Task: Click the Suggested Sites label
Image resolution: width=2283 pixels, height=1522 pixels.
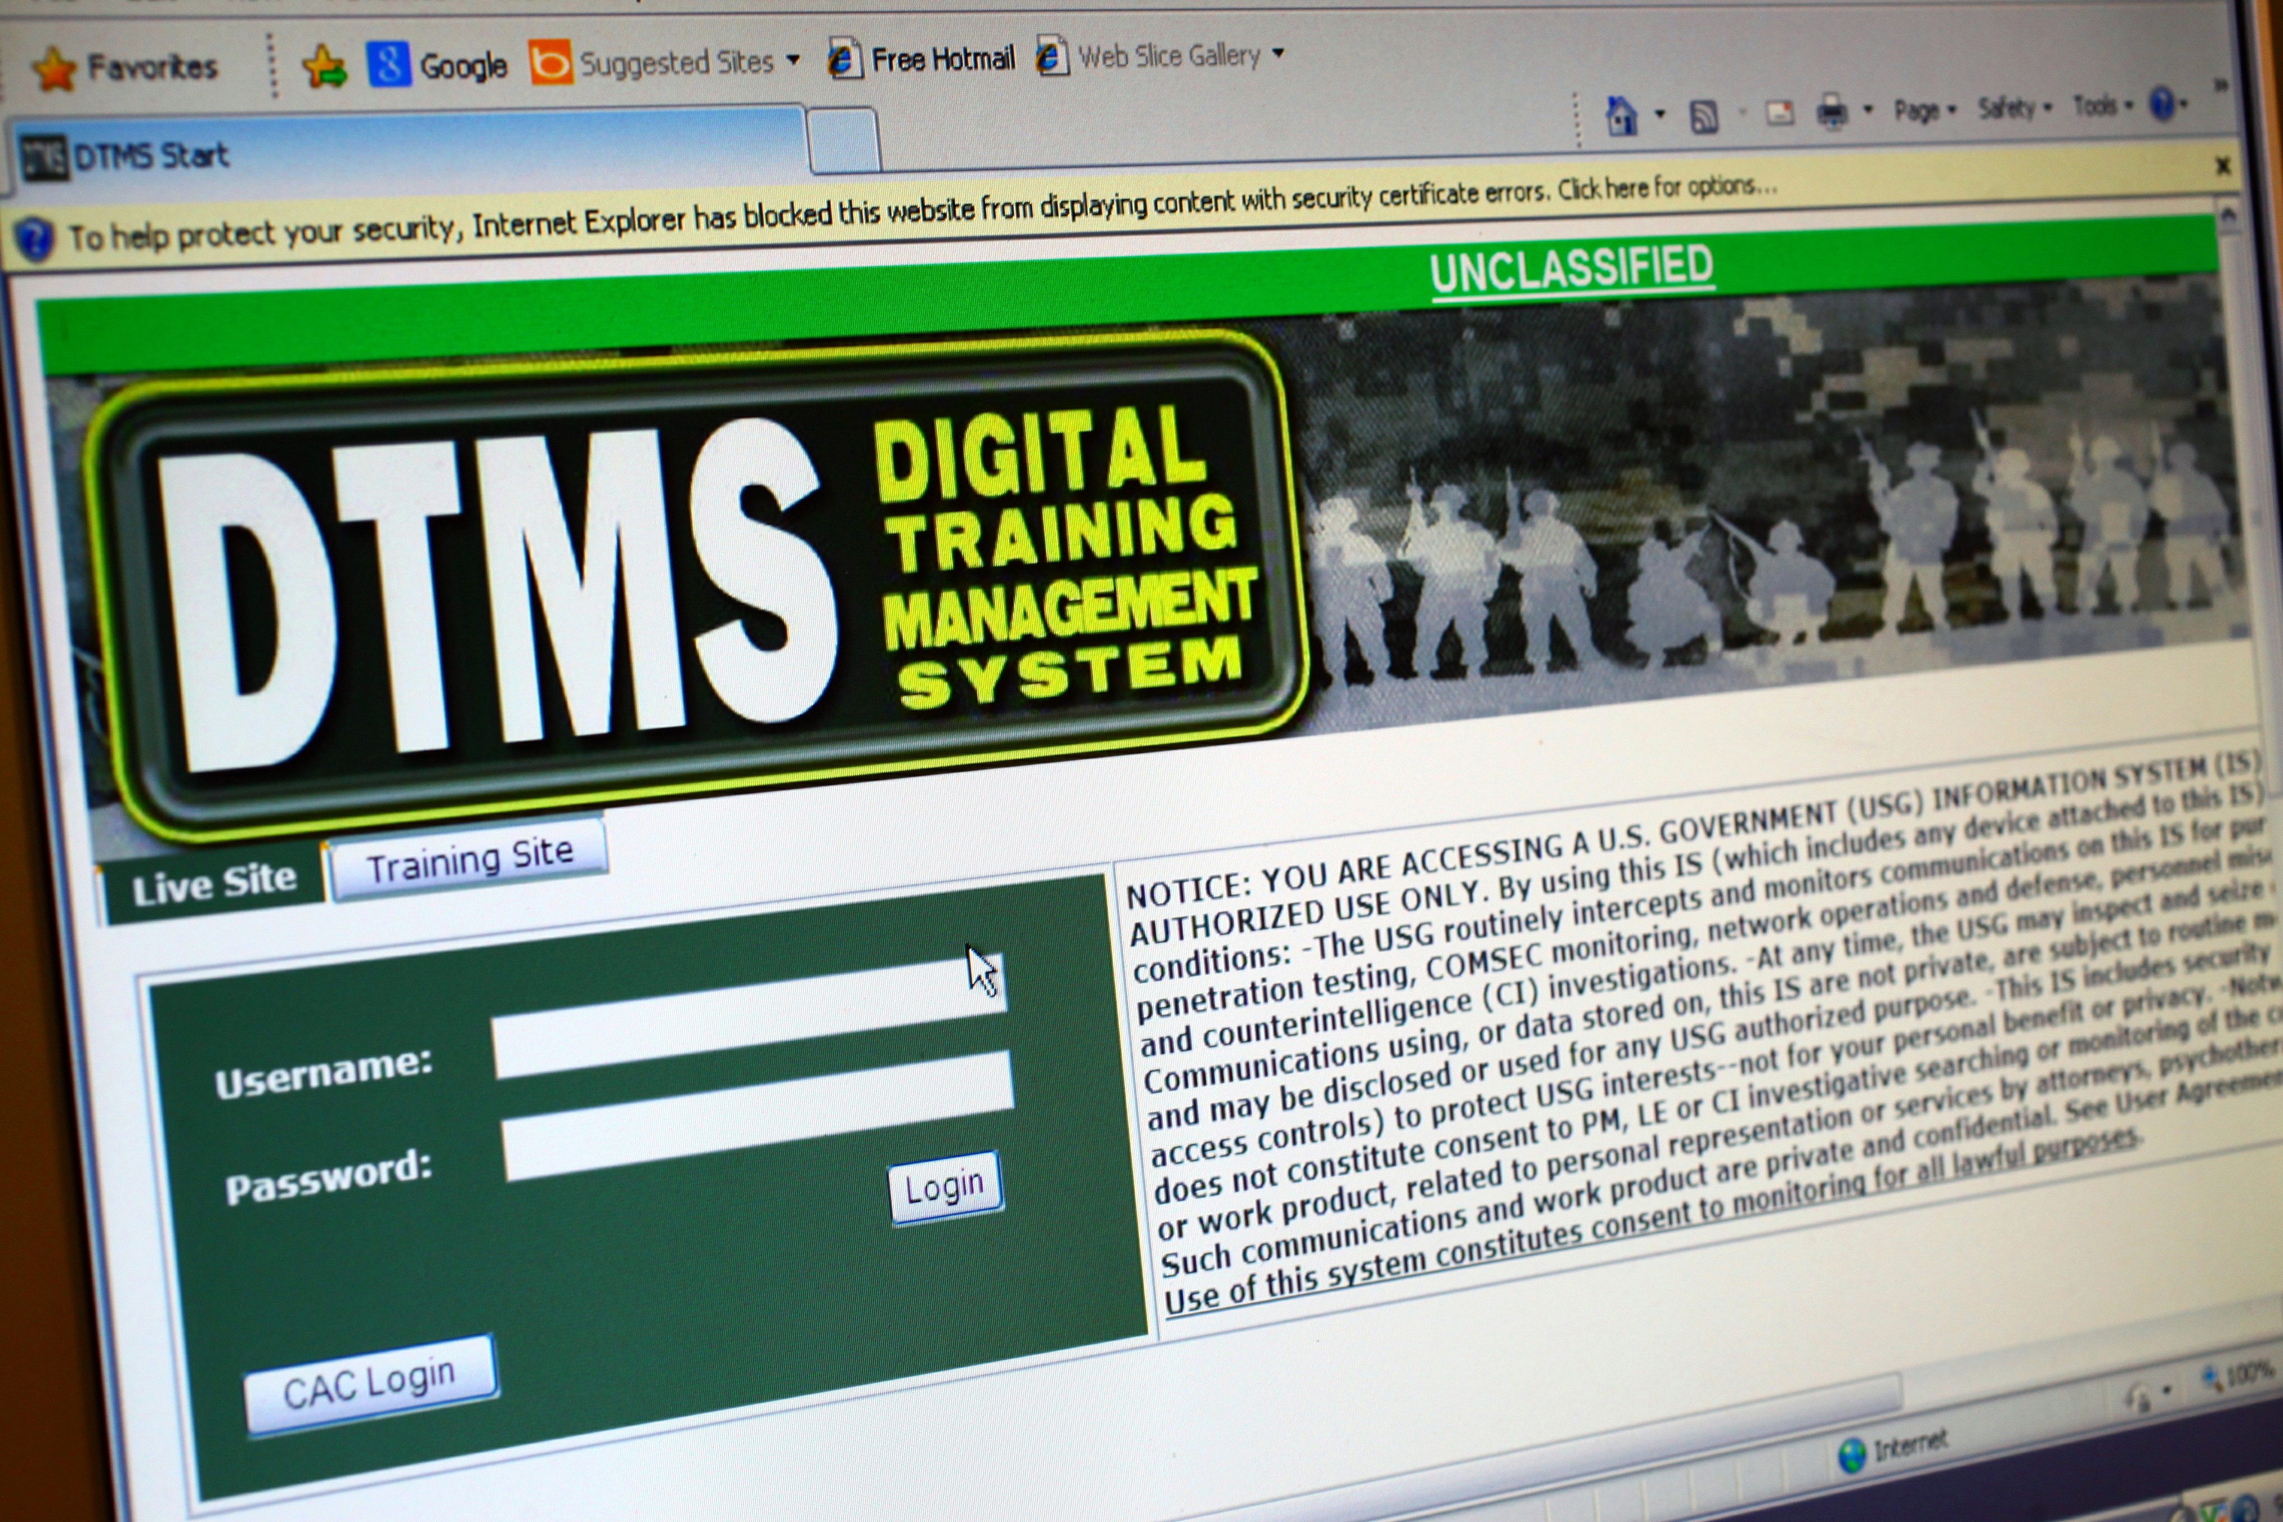Action: pos(677,63)
